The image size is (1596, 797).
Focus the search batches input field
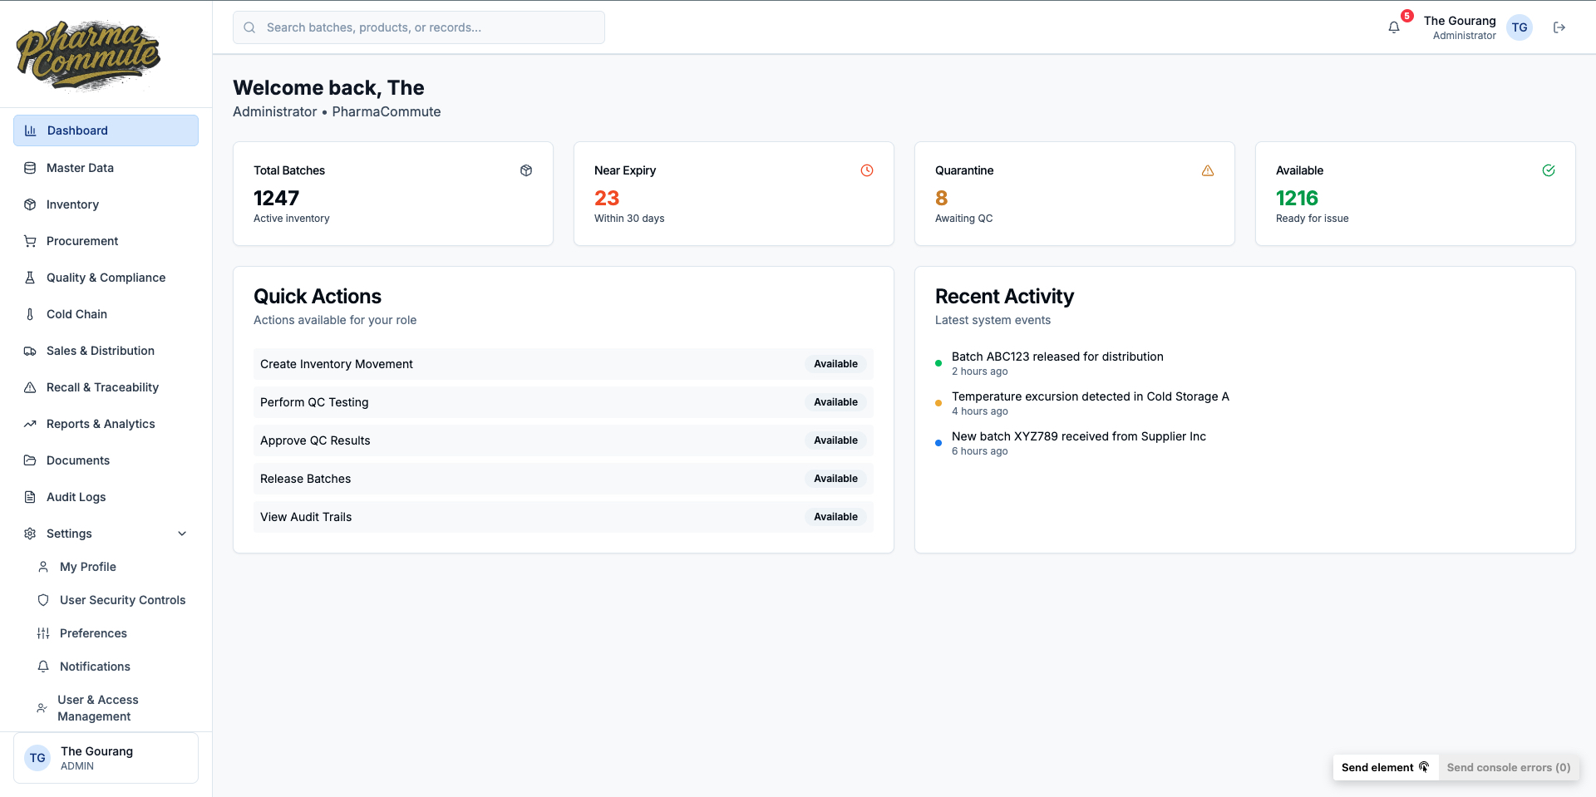(x=419, y=27)
